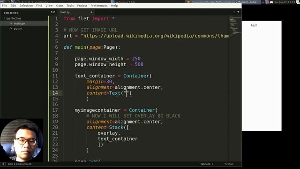Click line number 11 in the gutter
Image resolution: width=300 pixels, height=169 pixels.
point(55,76)
